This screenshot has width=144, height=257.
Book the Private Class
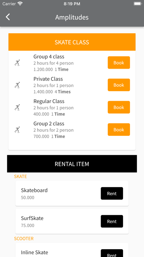(119, 85)
